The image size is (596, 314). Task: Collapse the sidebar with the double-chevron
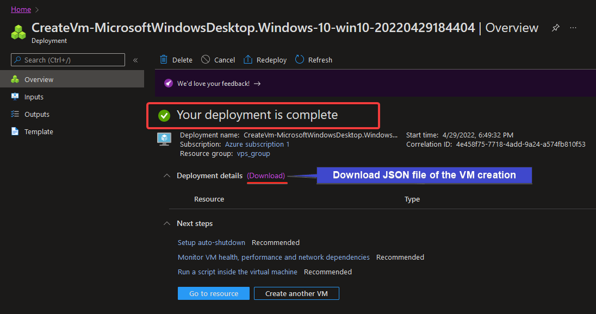point(135,60)
